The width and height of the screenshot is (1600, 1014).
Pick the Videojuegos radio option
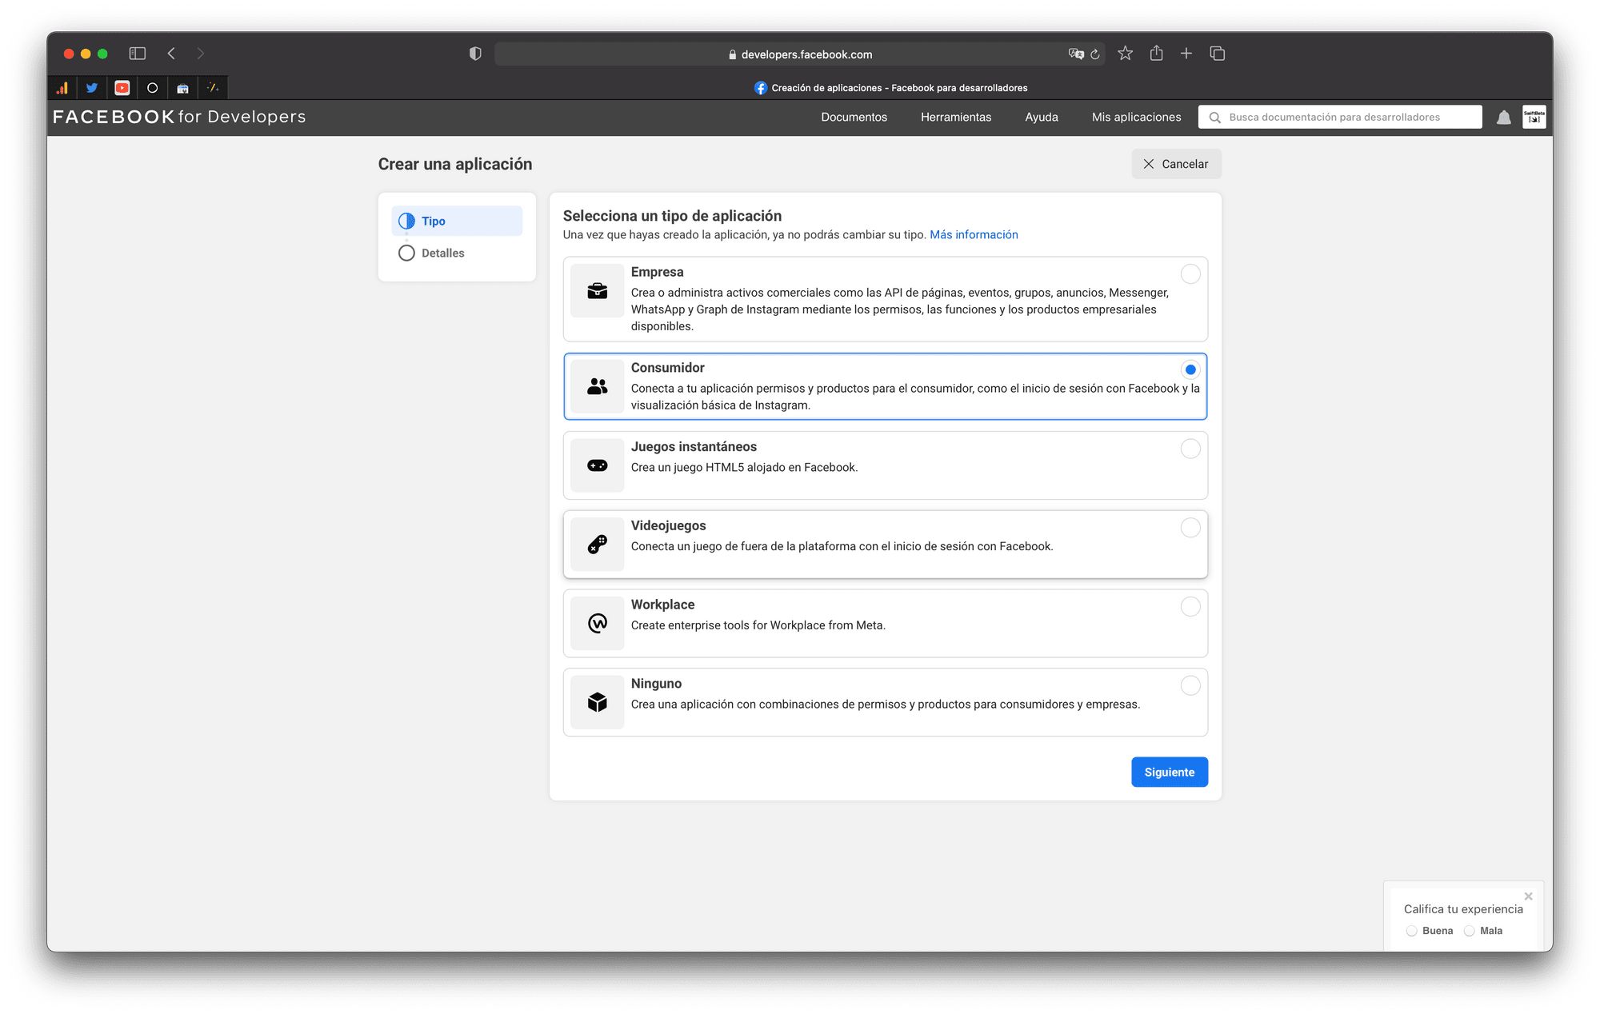point(1190,528)
